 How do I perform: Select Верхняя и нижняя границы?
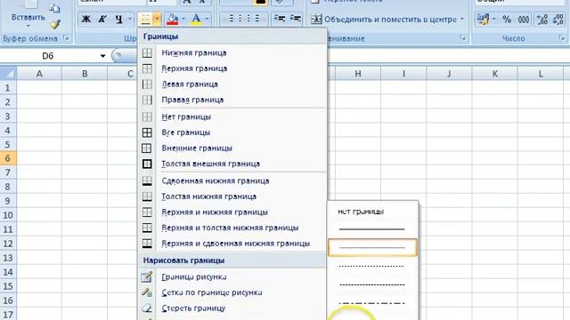pos(232,212)
